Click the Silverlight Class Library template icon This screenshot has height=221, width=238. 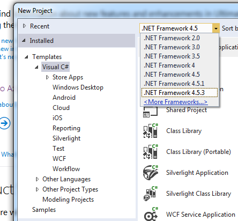coord(151,194)
